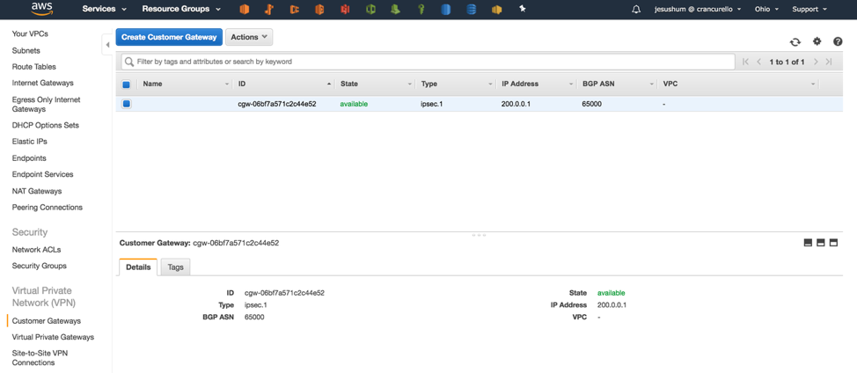Click the AWS logo home icon
The height and width of the screenshot is (373, 857).
41,8
